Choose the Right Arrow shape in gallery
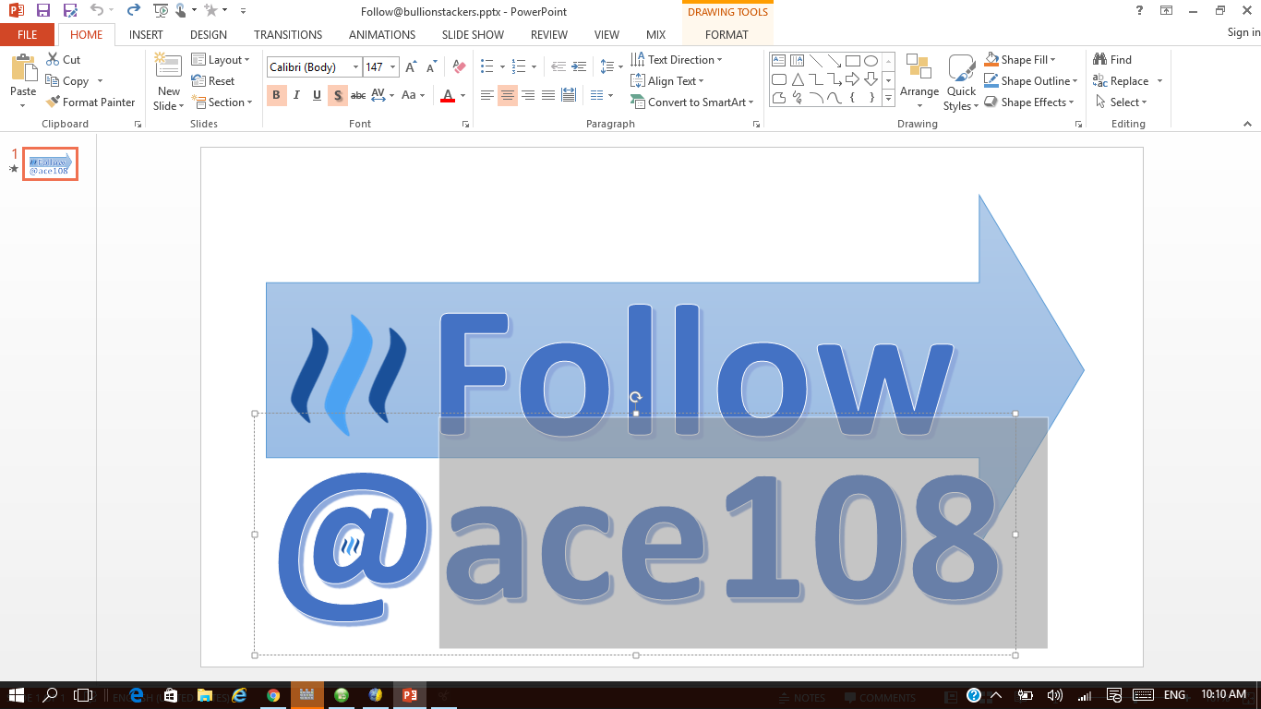Viewport: 1261px width, 709px height. click(853, 79)
